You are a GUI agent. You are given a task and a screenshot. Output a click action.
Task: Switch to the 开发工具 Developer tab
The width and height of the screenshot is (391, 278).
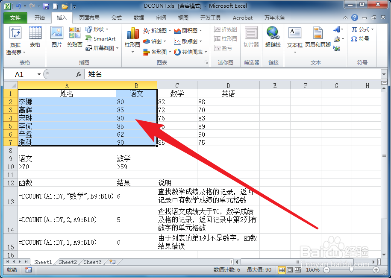(211, 18)
